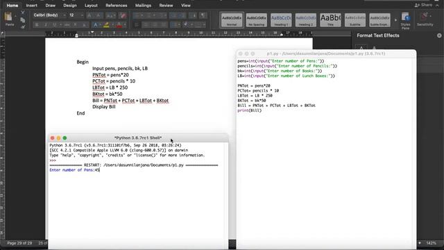Apply the Heading 2 style
Viewport: 444px width, 250px height.
pyautogui.click(x=305, y=20)
